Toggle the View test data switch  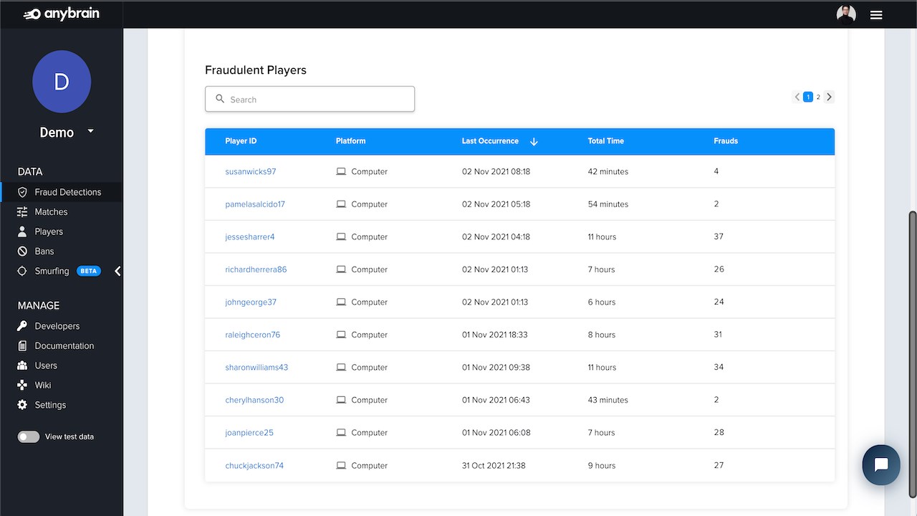pyautogui.click(x=29, y=436)
